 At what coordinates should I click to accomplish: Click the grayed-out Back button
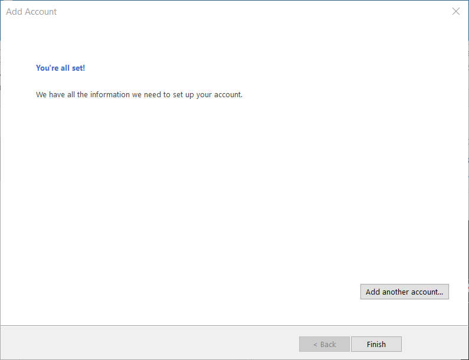click(324, 344)
